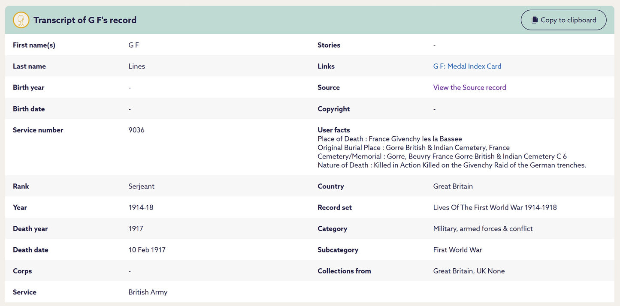Click the Record set label
This screenshot has height=306, width=620.
pos(335,207)
